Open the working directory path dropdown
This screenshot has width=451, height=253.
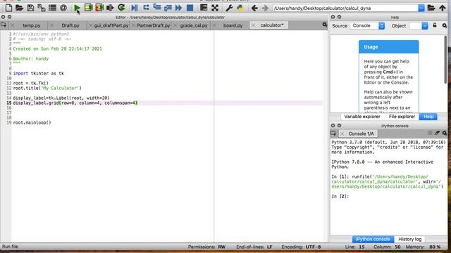pos(421,8)
